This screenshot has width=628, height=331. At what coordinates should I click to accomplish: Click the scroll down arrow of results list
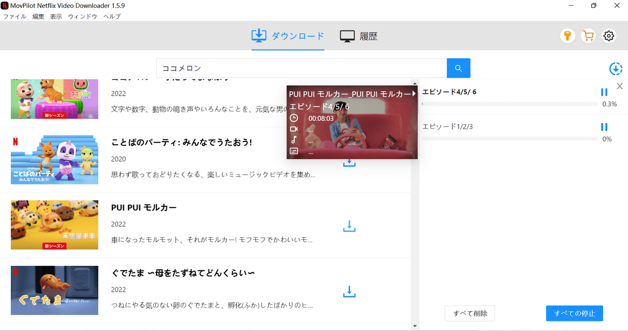[x=415, y=326]
